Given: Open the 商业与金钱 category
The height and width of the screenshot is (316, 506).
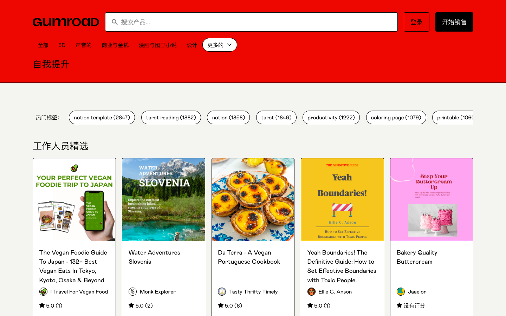Looking at the screenshot, I should 115,45.
